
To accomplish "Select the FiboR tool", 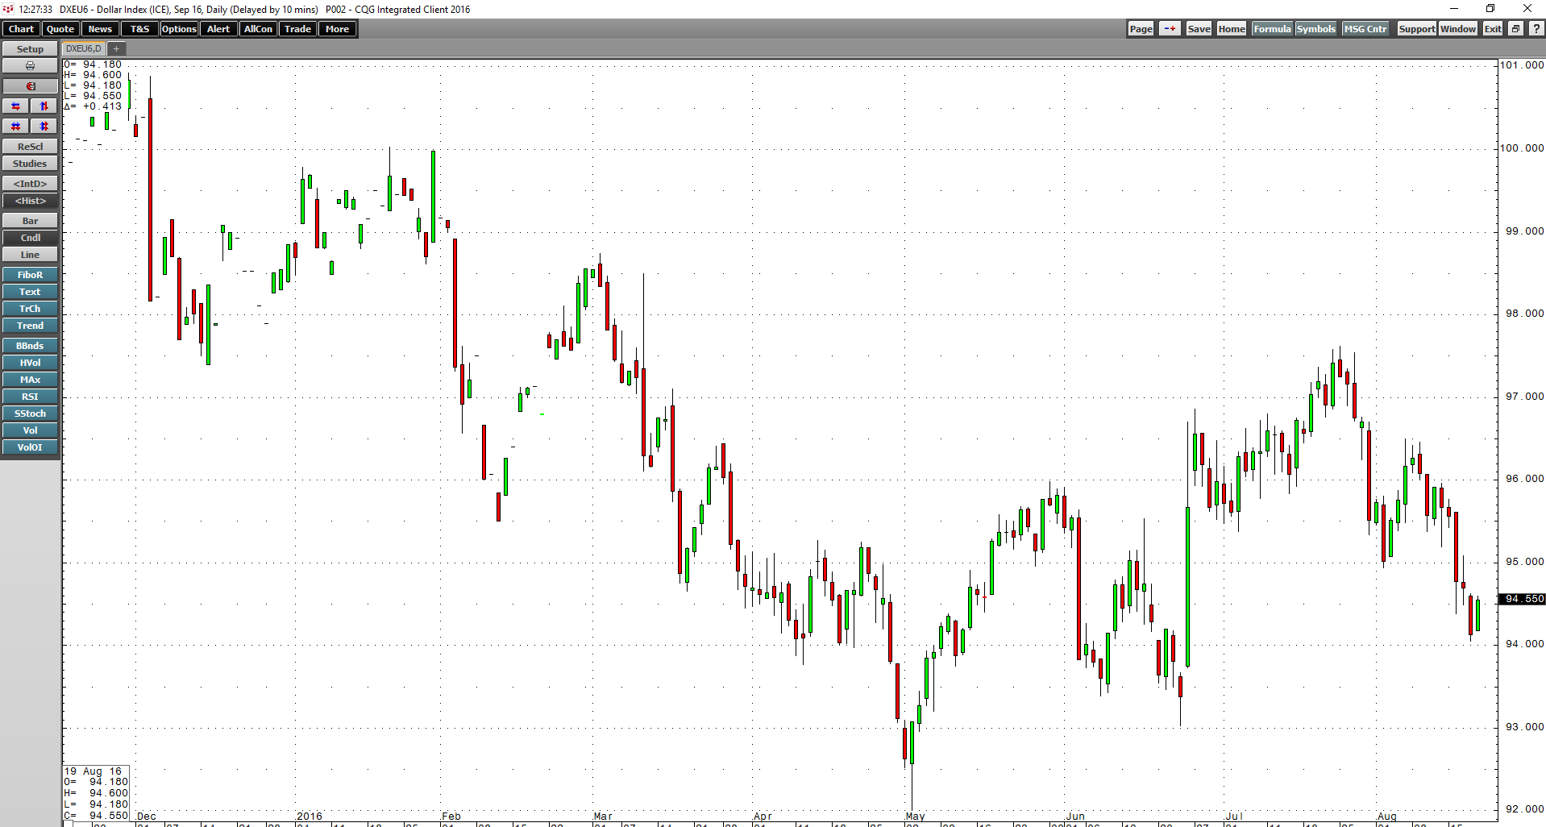I will [30, 275].
